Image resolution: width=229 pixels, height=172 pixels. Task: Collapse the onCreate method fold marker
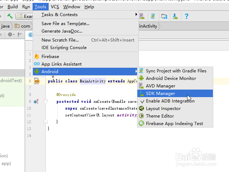pos(45,101)
